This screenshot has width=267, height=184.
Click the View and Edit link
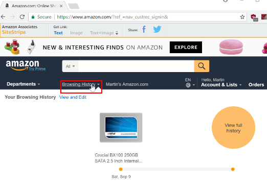pyautogui.click(x=73, y=97)
